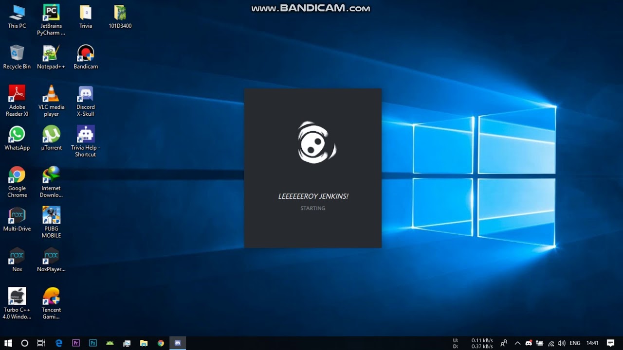Open battery power status in tray

[x=540, y=343]
